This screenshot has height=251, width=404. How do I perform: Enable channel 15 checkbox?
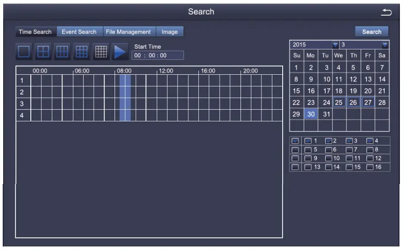pyautogui.click(x=349, y=167)
